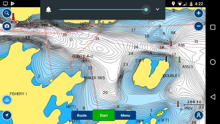Open the sonar layers button

click(x=7, y=100)
